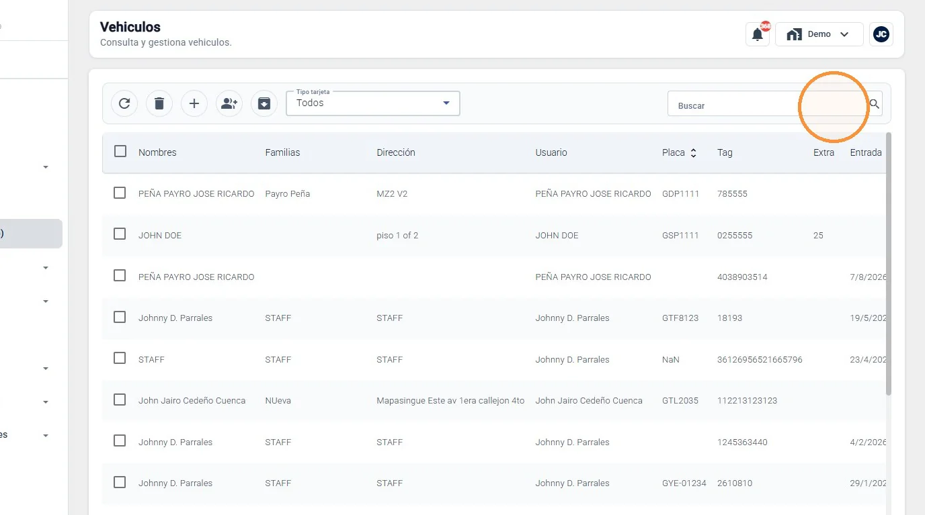Click the tag value '0255555'

735,236
